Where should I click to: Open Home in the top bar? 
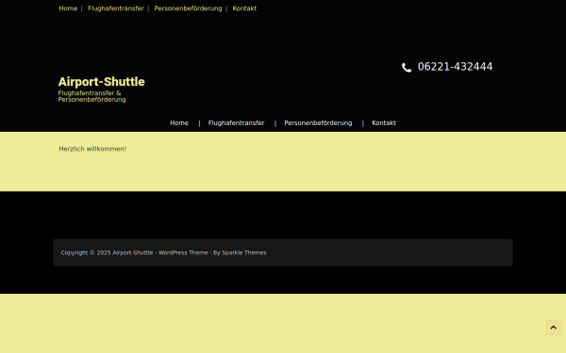click(x=68, y=8)
